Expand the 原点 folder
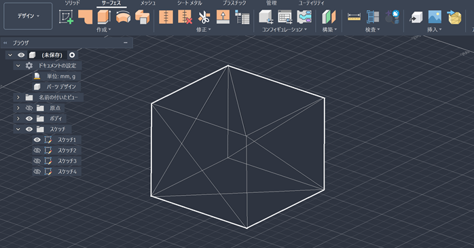This screenshot has width=474, height=248. 18,108
